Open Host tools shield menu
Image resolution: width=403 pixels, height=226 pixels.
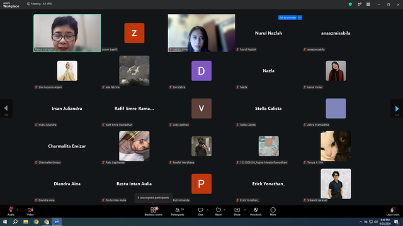(x=256, y=212)
